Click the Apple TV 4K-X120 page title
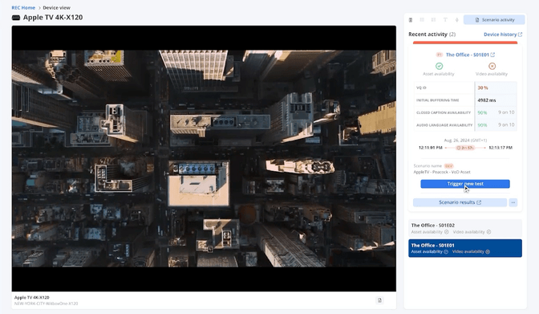The height and width of the screenshot is (314, 539). (53, 17)
